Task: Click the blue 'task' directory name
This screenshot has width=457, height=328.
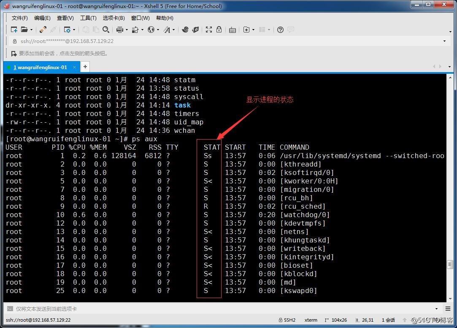Action: (x=182, y=105)
